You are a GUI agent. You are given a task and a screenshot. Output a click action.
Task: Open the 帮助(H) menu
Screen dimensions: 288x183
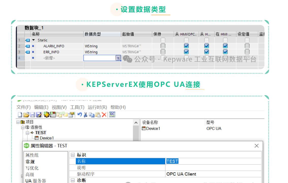point(118,107)
